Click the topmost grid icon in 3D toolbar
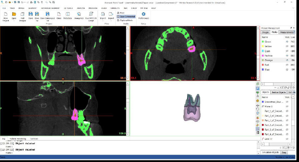 258,84
